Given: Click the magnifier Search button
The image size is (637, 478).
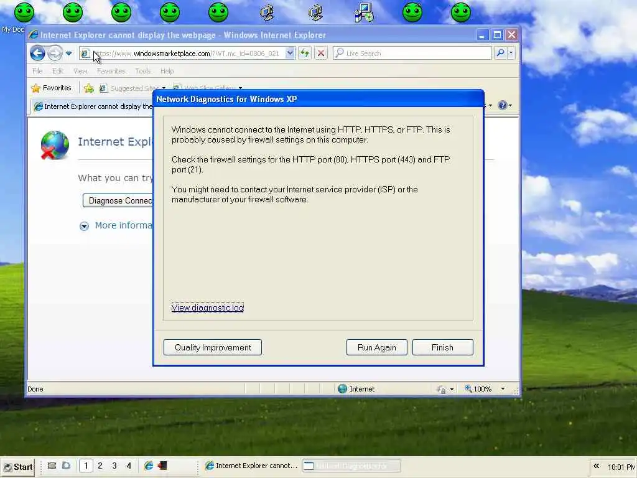Looking at the screenshot, I should point(501,53).
